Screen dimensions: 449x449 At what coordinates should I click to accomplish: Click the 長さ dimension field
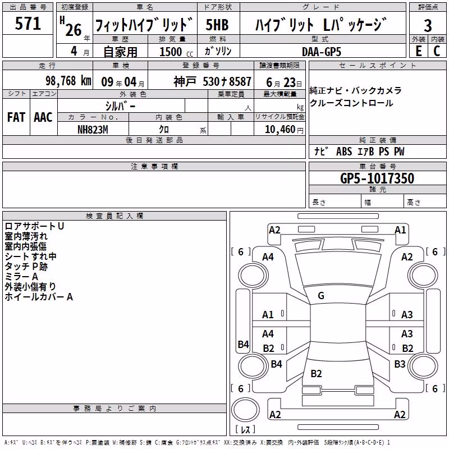[335, 201]
